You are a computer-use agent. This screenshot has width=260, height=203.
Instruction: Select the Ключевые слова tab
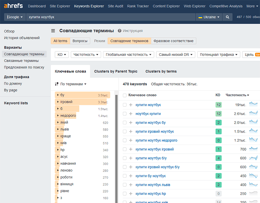[x=71, y=71]
